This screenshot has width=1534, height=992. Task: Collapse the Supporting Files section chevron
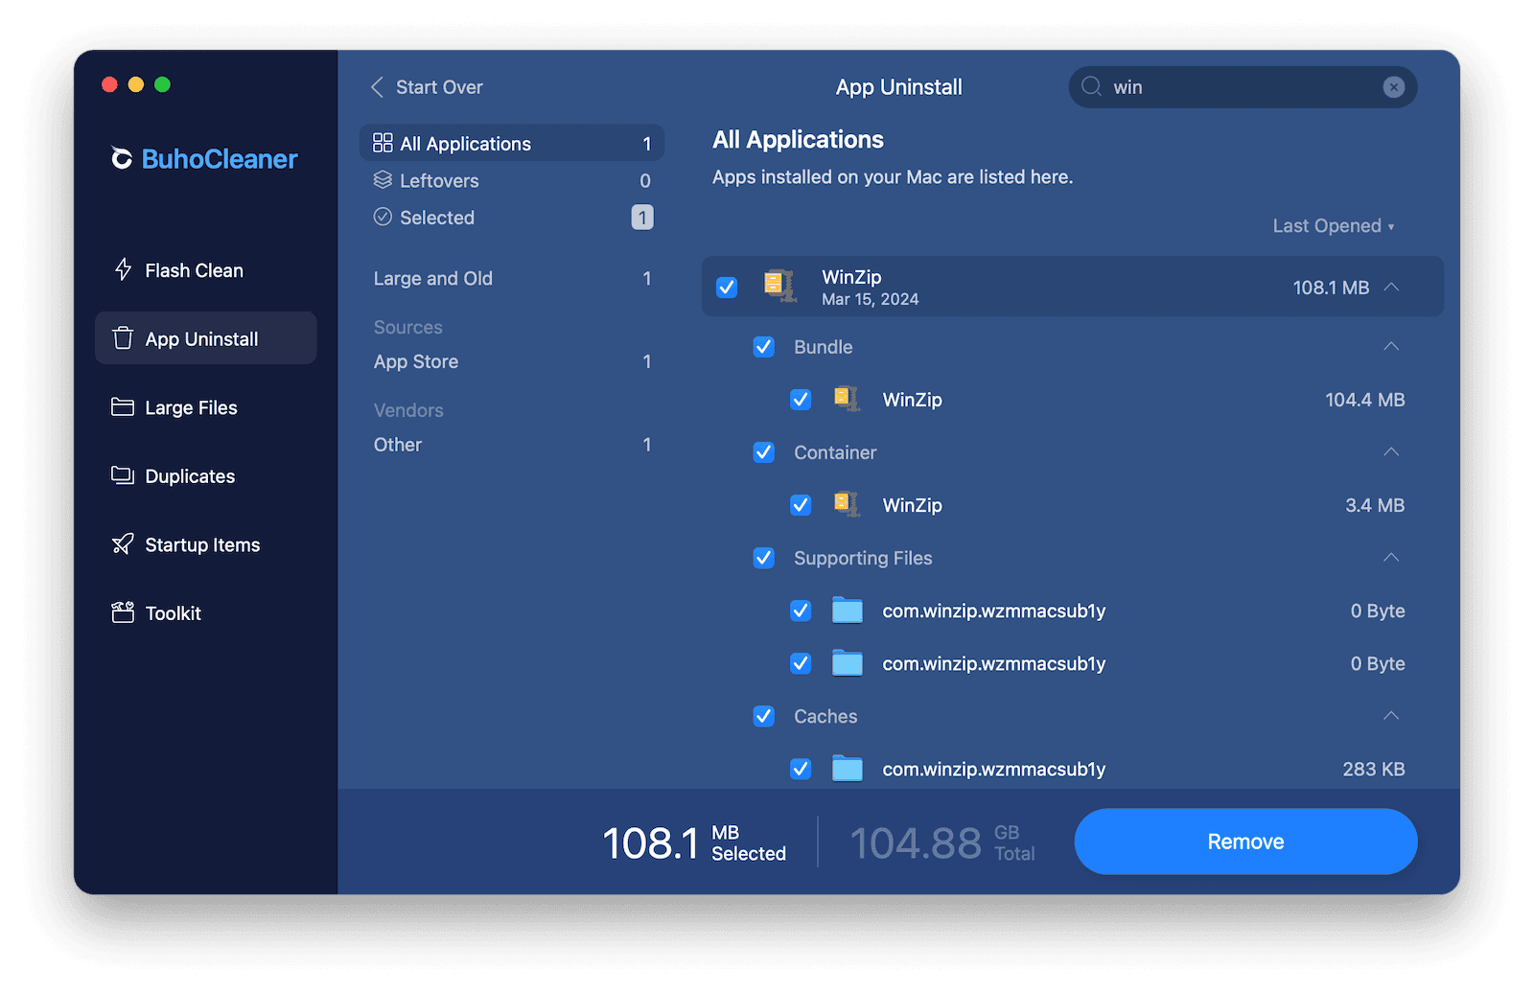click(x=1391, y=557)
